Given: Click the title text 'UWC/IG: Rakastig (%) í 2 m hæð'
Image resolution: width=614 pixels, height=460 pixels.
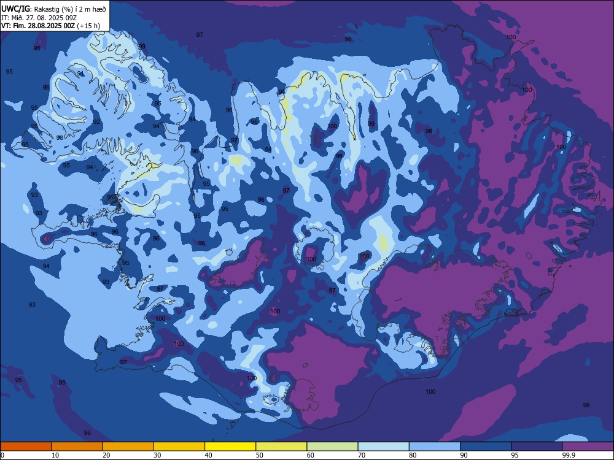Looking at the screenshot, I should pos(53,9).
